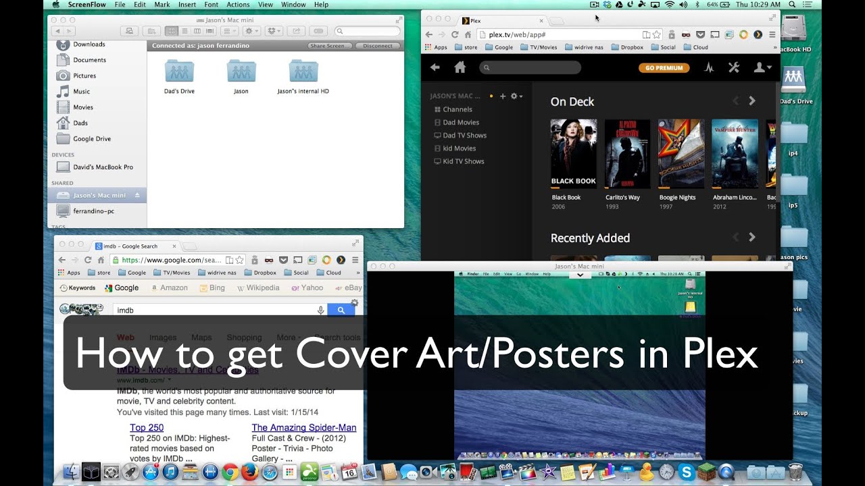Show next On Deck items
The height and width of the screenshot is (486, 865).
click(752, 101)
